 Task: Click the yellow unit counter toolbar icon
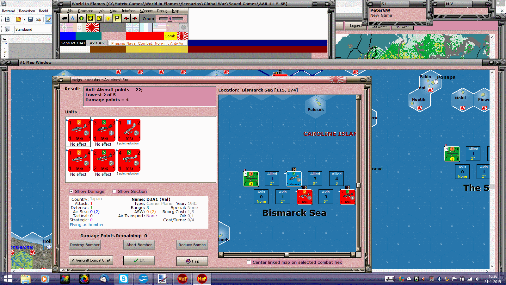pyautogui.click(x=90, y=18)
